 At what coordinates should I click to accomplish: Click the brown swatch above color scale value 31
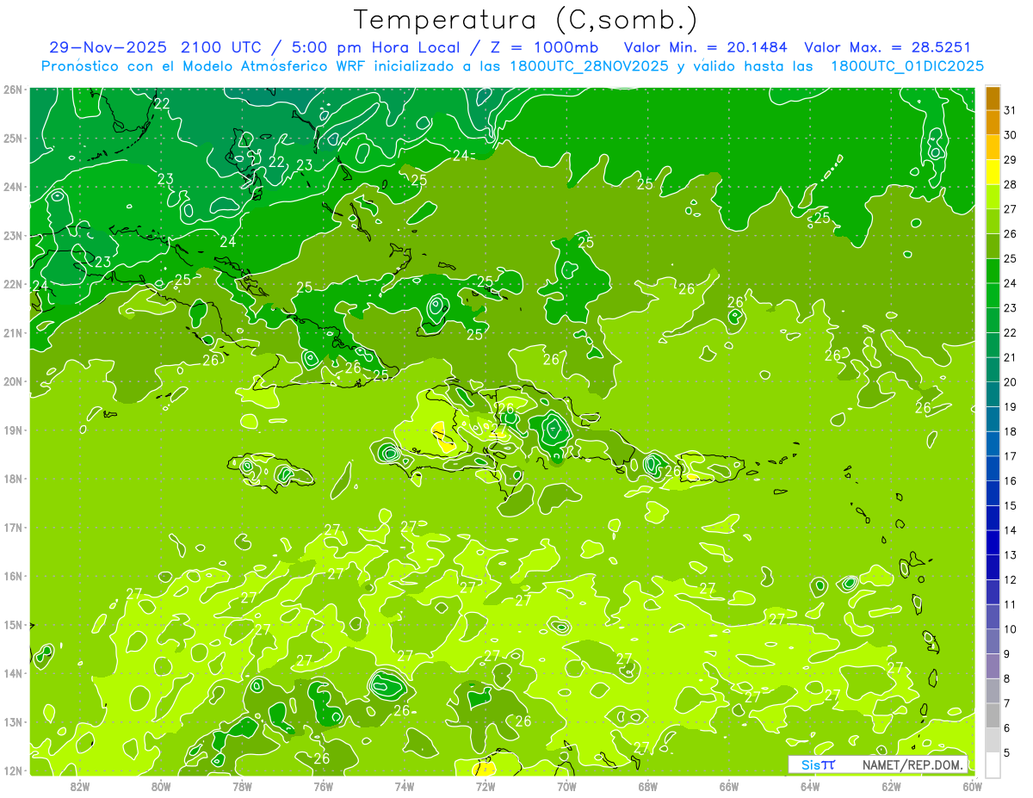(x=993, y=98)
